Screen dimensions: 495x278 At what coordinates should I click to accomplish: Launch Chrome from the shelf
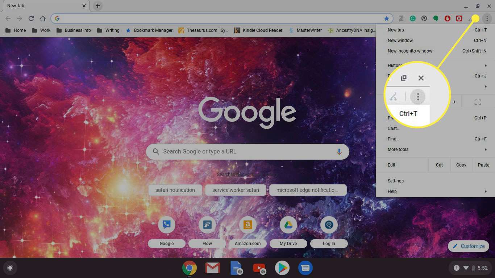189,268
